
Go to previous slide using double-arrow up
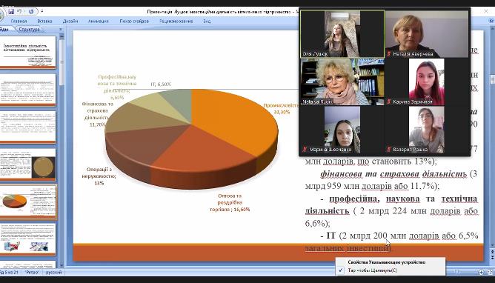pyautogui.click(x=492, y=252)
